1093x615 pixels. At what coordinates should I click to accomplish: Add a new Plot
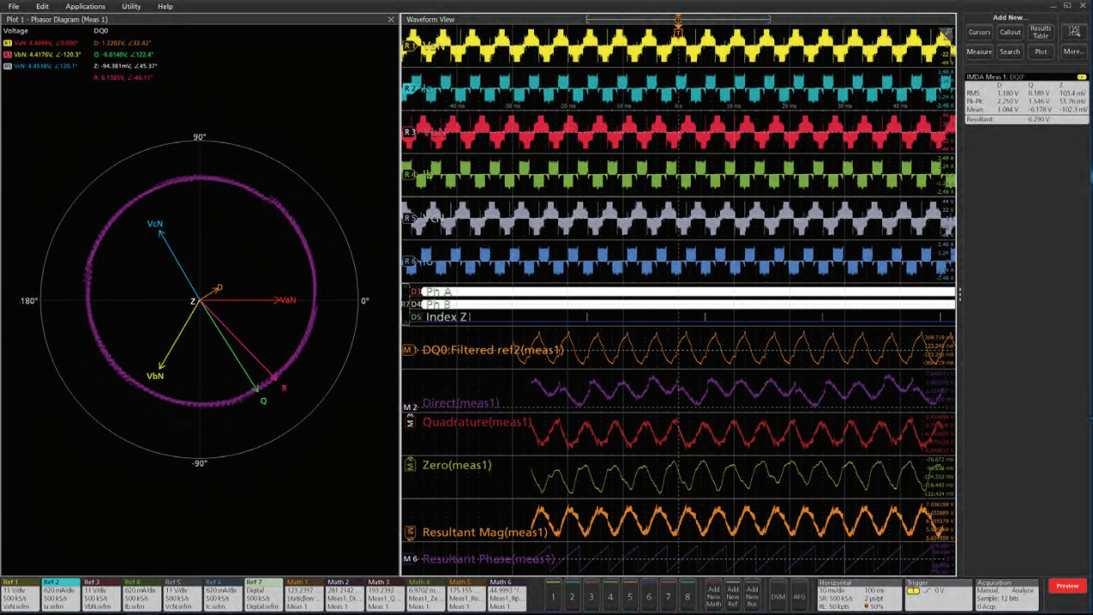tap(1040, 52)
